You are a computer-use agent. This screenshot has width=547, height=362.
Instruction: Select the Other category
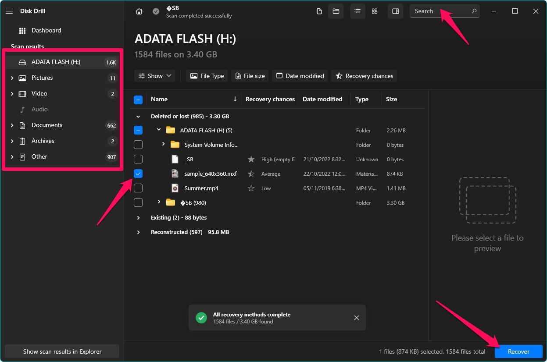(61, 157)
